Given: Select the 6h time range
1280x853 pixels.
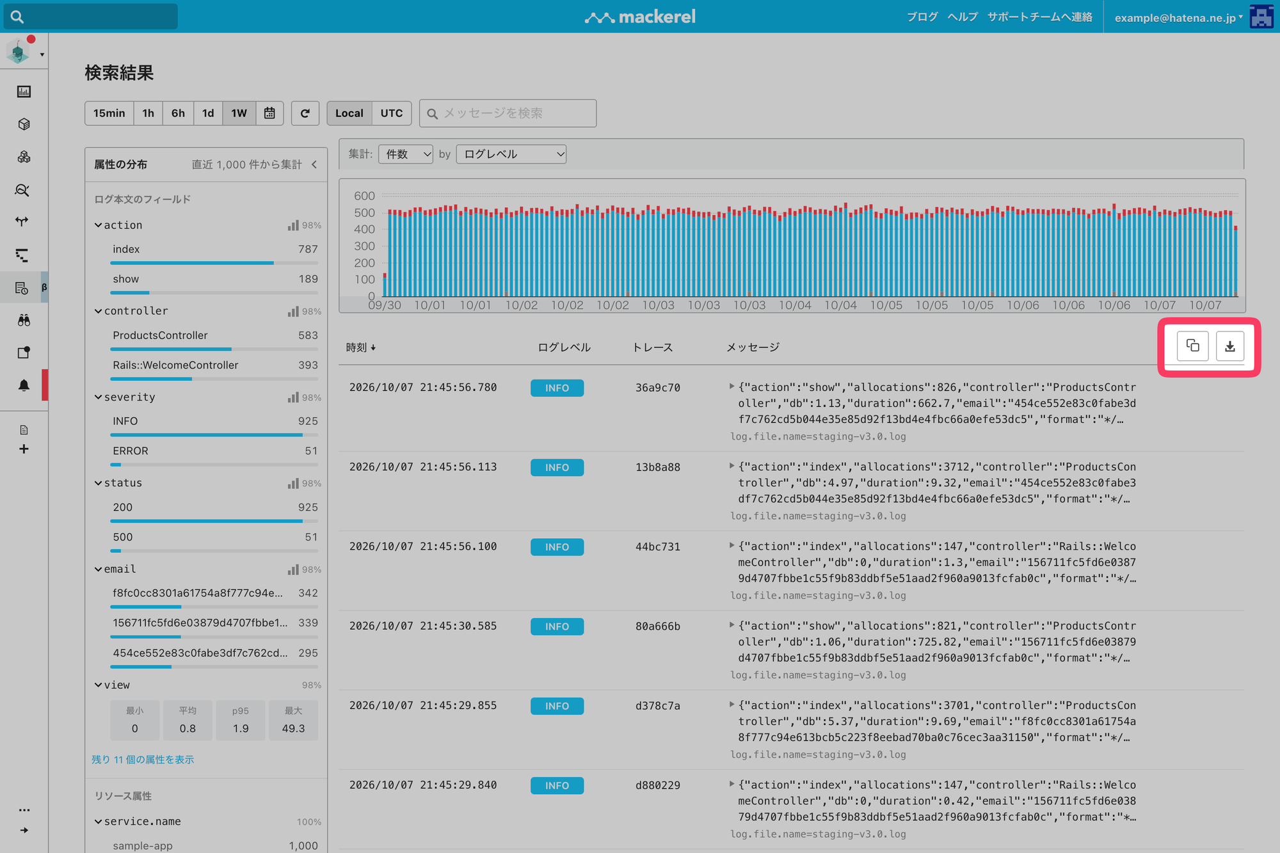Looking at the screenshot, I should (x=178, y=113).
